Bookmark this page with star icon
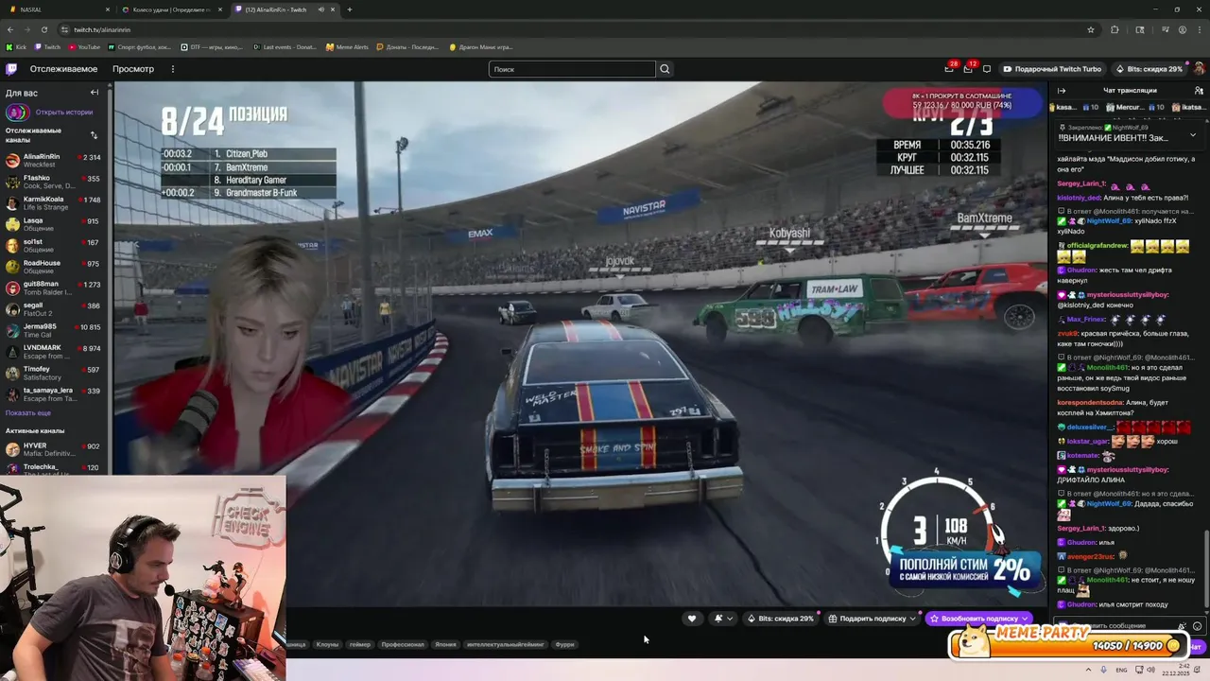Image resolution: width=1210 pixels, height=681 pixels. coord(1091,29)
